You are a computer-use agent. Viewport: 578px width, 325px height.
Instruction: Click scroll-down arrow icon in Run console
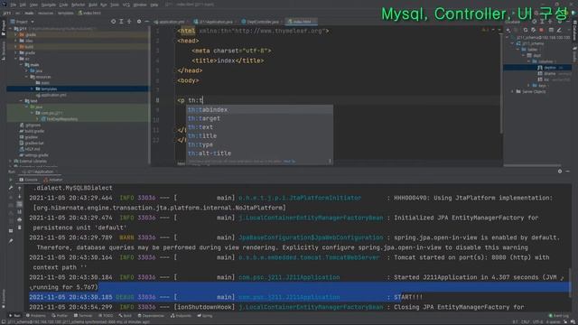tap(20, 197)
